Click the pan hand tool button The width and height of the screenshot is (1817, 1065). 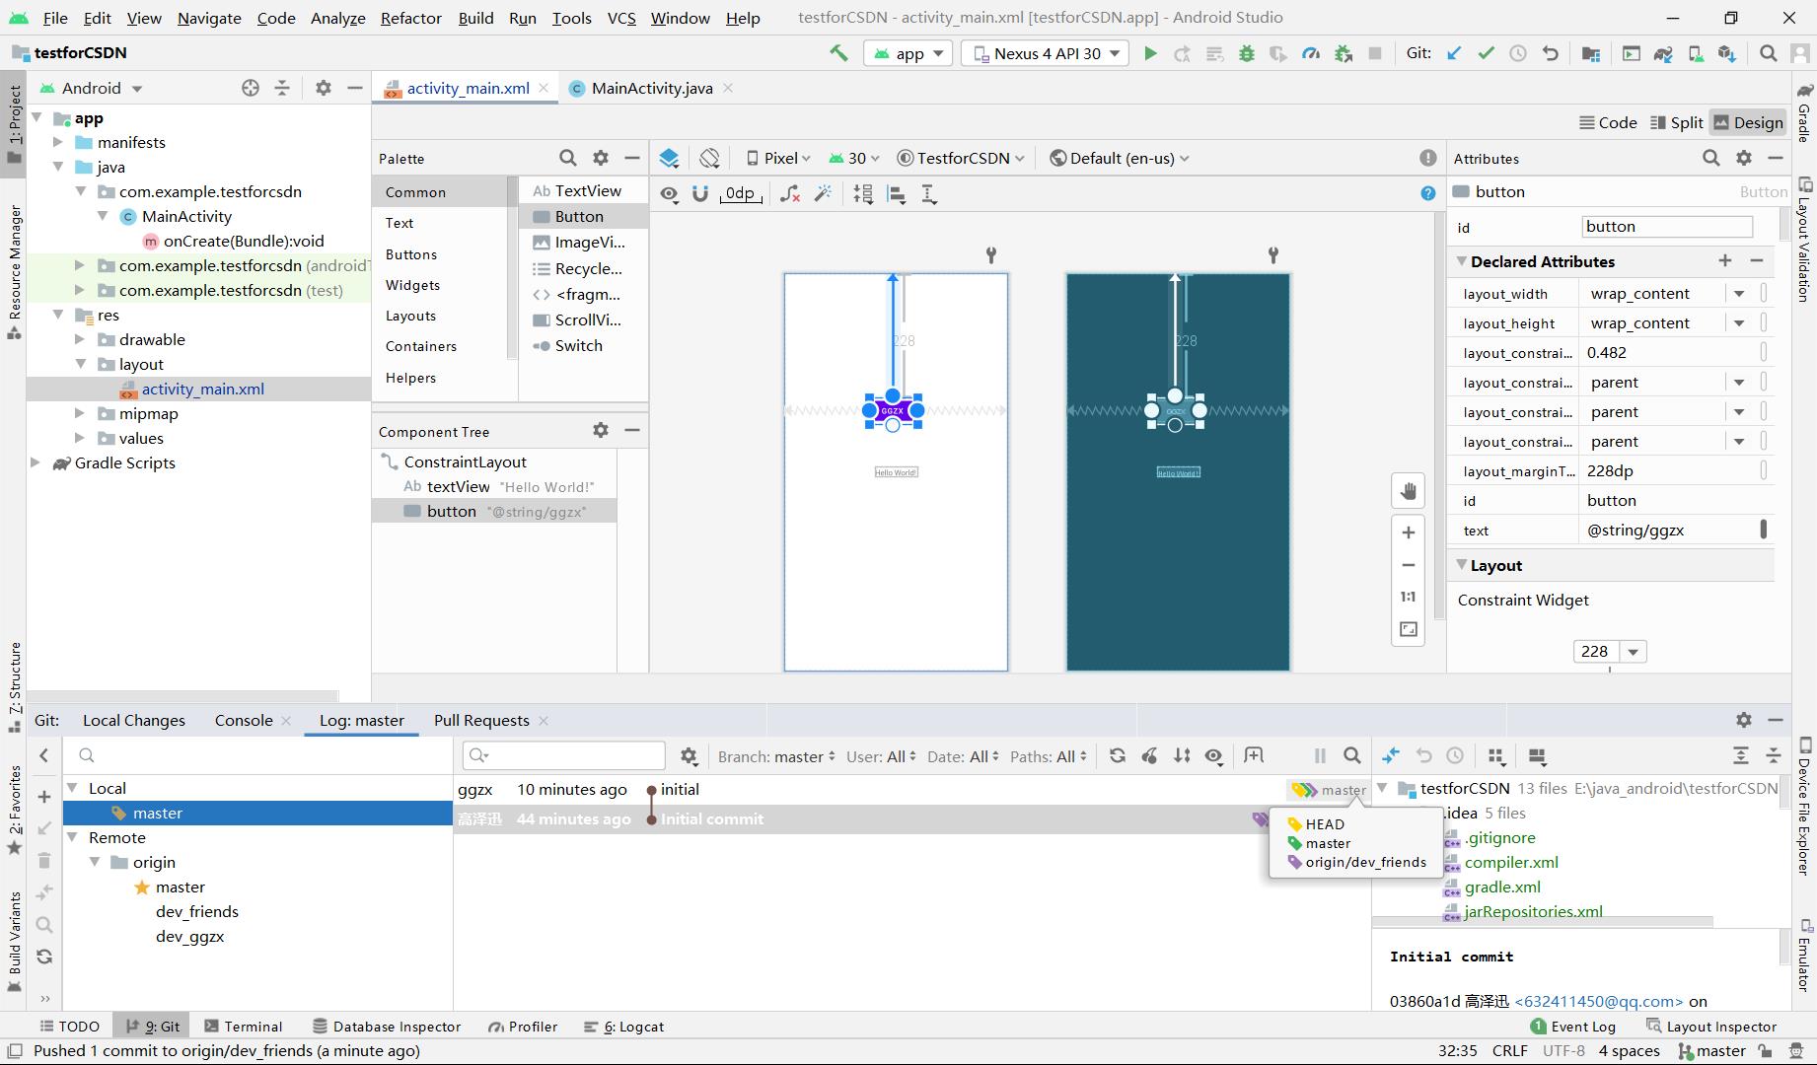click(1409, 491)
